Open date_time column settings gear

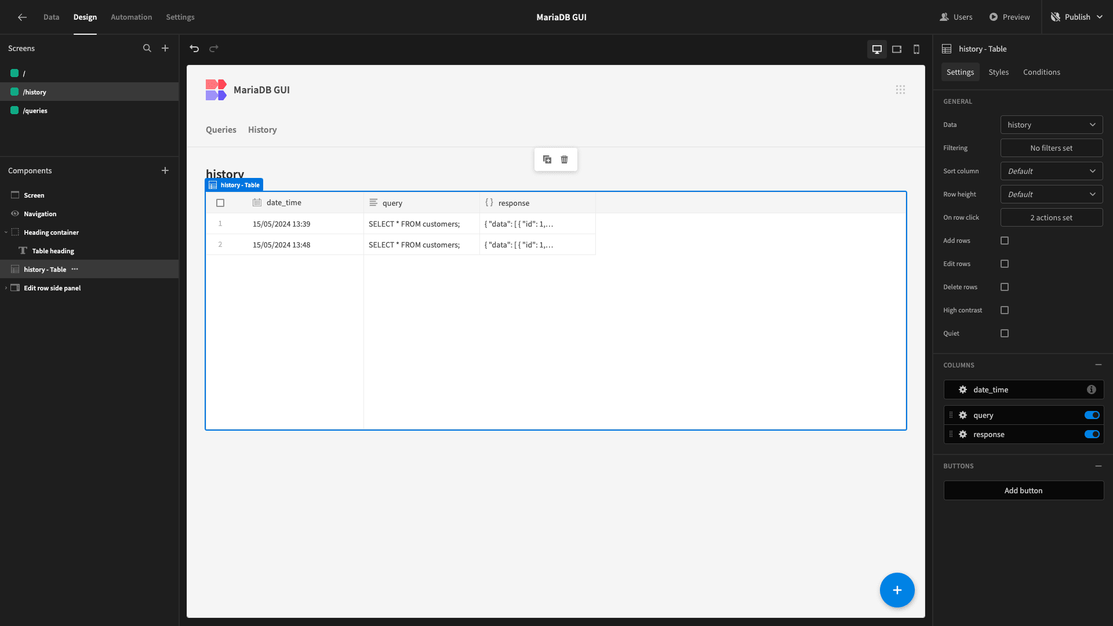[963, 390]
